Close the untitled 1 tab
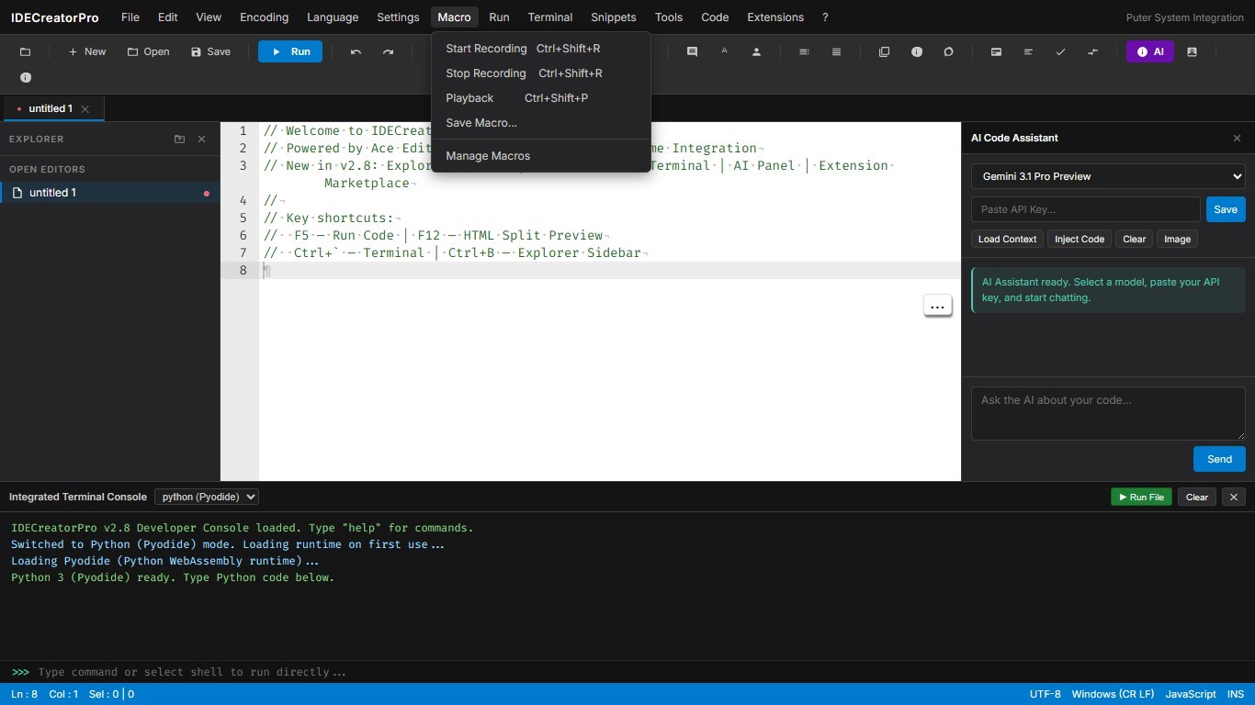The image size is (1255, 705). pyautogui.click(x=85, y=108)
